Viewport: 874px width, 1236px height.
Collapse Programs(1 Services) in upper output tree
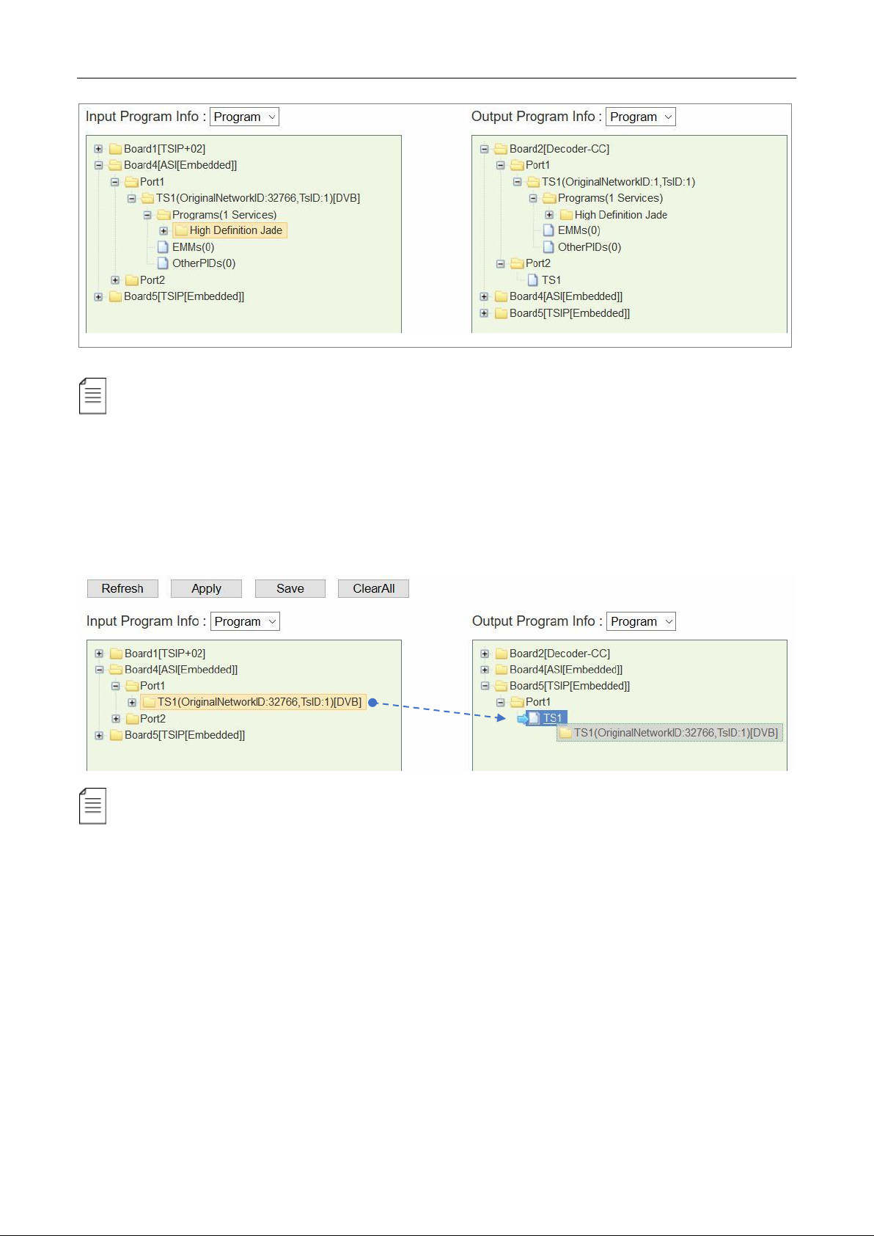[533, 198]
